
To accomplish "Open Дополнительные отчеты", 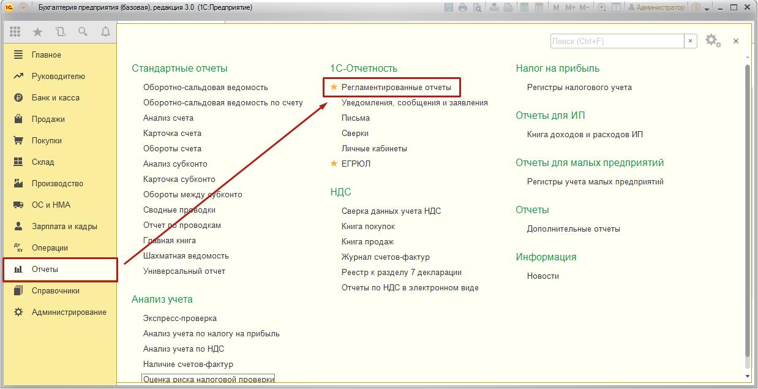I will [x=574, y=228].
